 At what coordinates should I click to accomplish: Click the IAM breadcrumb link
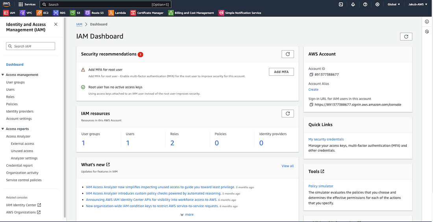pyautogui.click(x=79, y=24)
